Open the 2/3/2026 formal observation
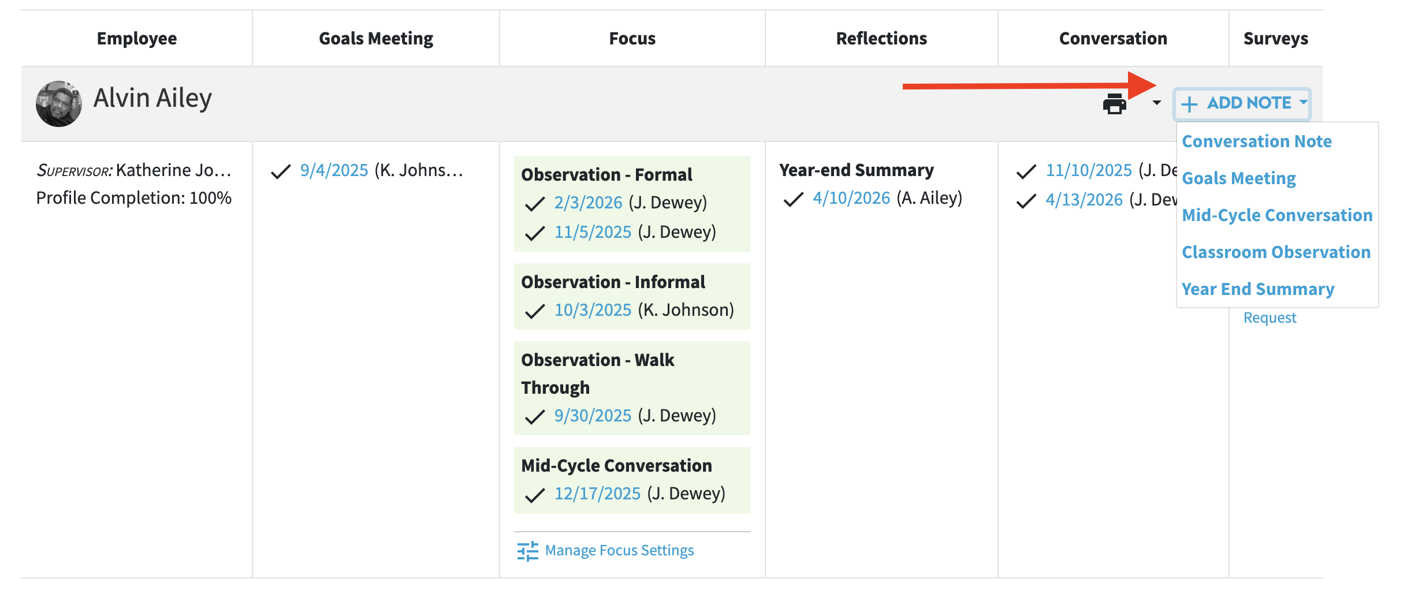This screenshot has height=590, width=1407. point(588,203)
